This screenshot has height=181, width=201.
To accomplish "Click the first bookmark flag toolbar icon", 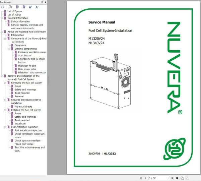I will tap(11, 7).
